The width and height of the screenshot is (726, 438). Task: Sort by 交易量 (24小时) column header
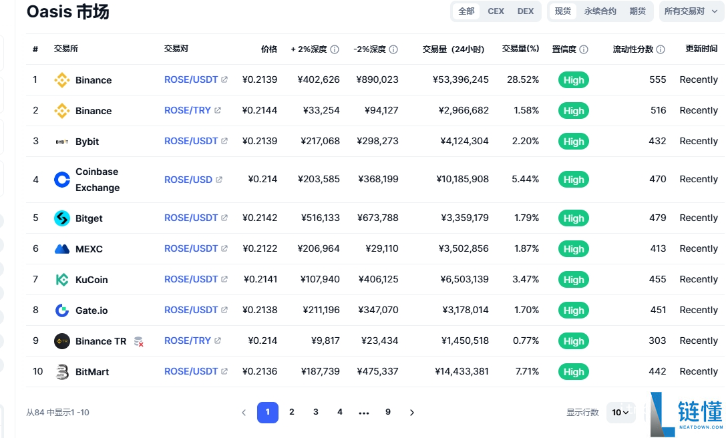point(453,49)
